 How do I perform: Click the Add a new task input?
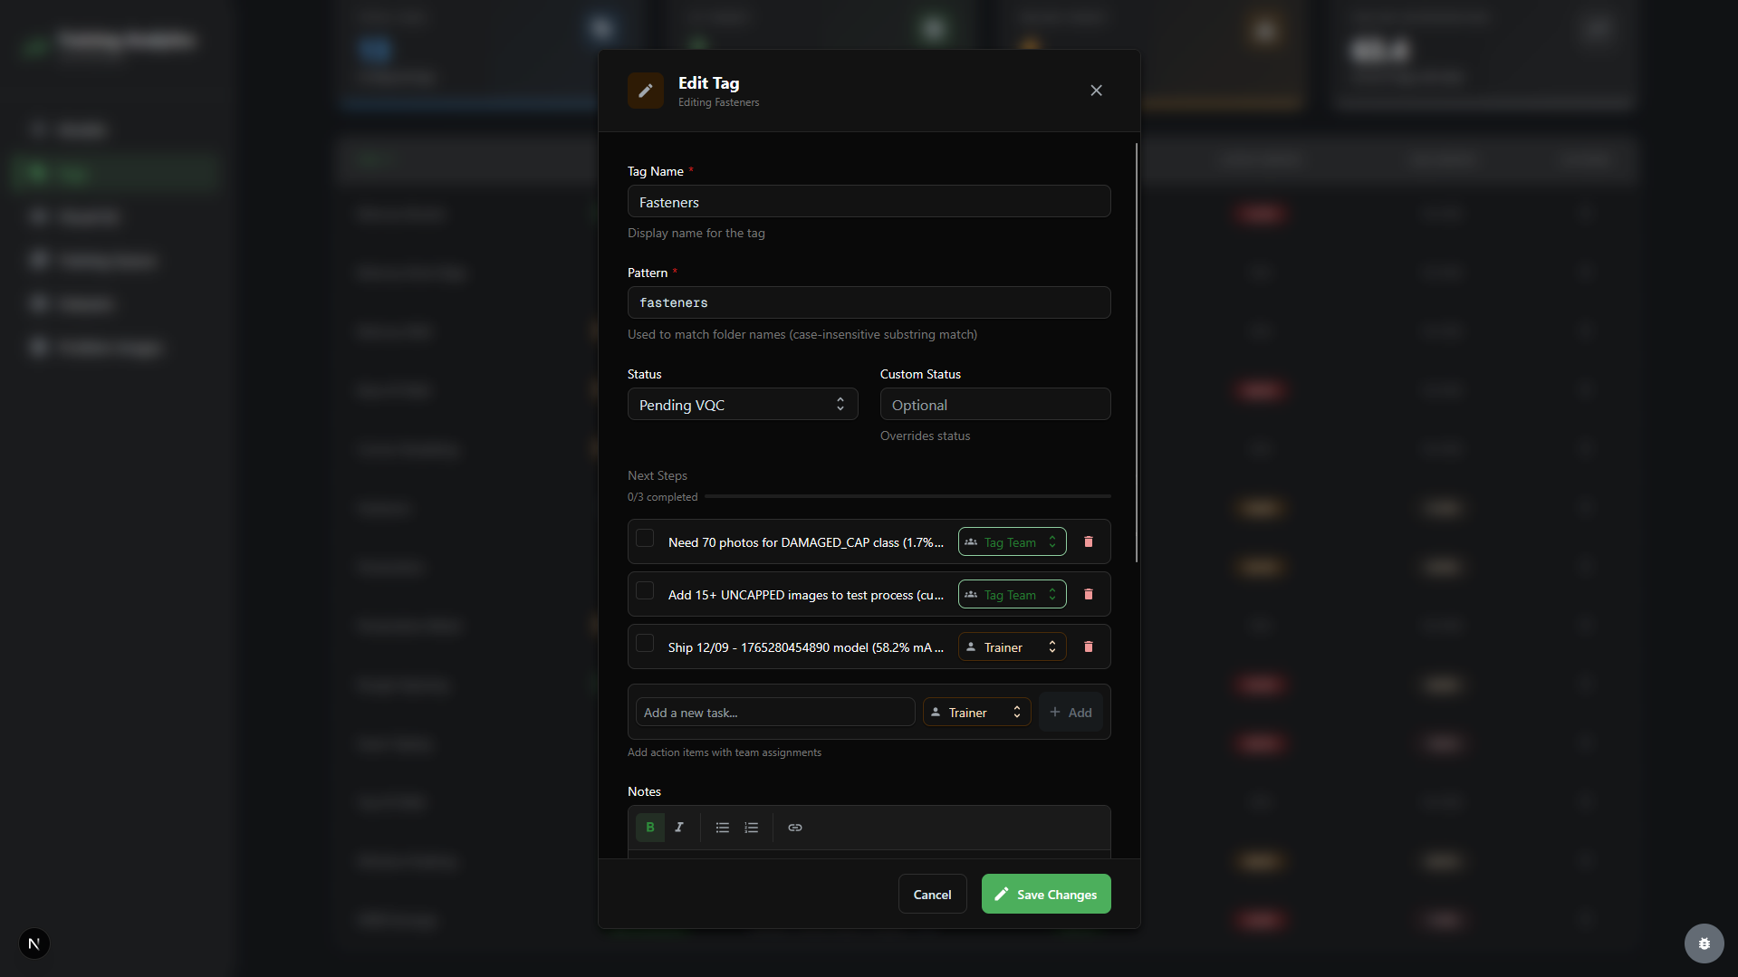pyautogui.click(x=775, y=712)
